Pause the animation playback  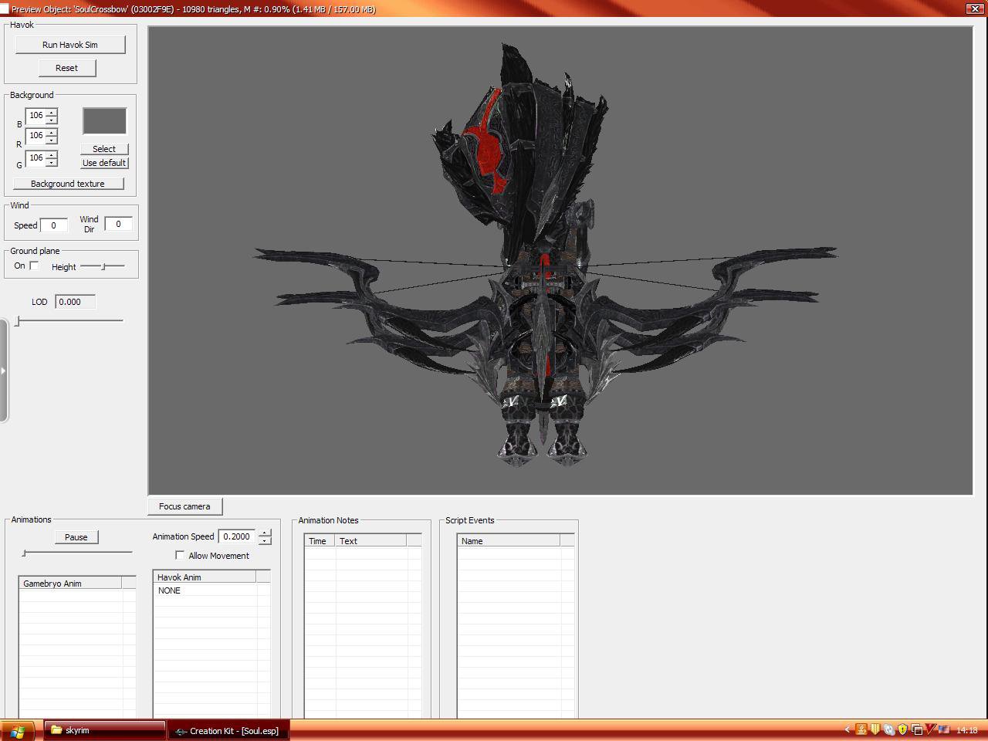(76, 537)
